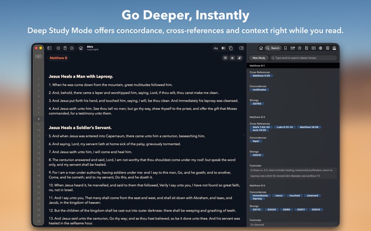Select verse 1 'When he was come down'

click(111, 85)
